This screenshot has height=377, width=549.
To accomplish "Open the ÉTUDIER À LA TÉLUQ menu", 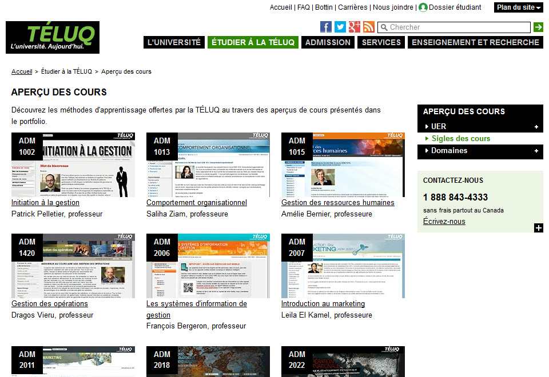I will point(253,42).
